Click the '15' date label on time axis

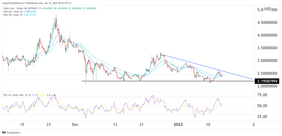[x=22, y=124]
